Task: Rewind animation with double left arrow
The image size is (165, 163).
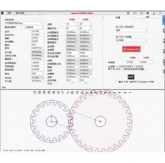Action: click(120, 93)
